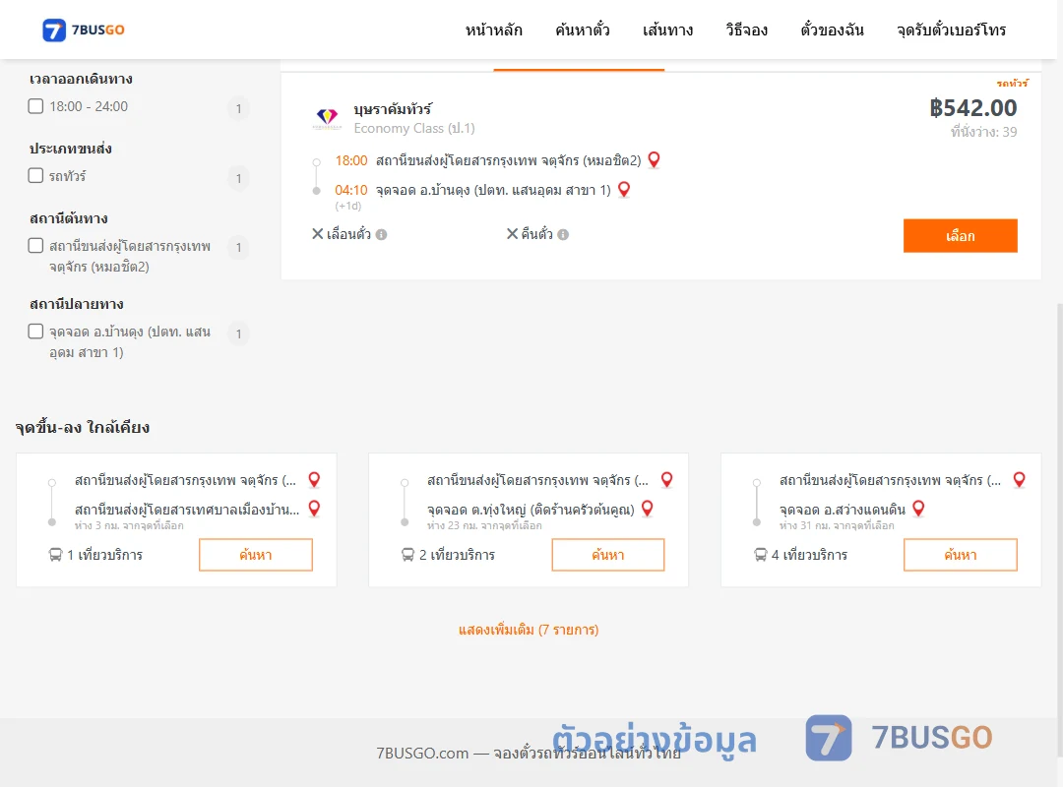The height and width of the screenshot is (787, 1063).
Task: Expand more routes via แสดงเพิ่มเติม (7 รายการ)
Action: (x=529, y=630)
